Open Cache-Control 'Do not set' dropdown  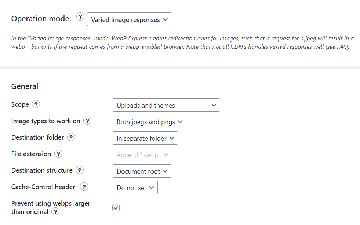coord(135,188)
